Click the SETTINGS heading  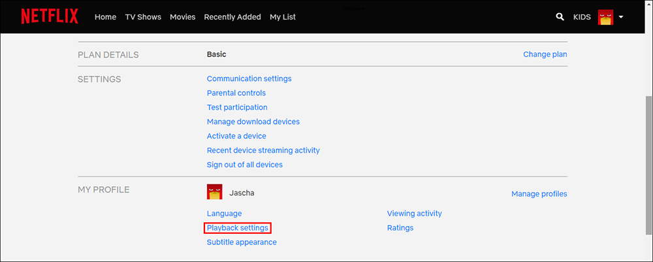tap(99, 79)
